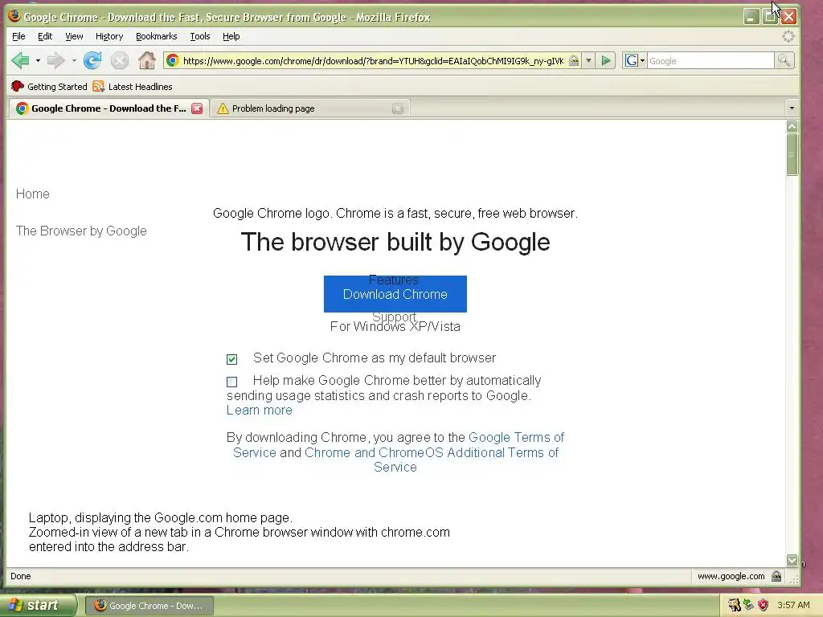The height and width of the screenshot is (617, 823).
Task: Click the scrollbar up arrow
Action: [792, 126]
